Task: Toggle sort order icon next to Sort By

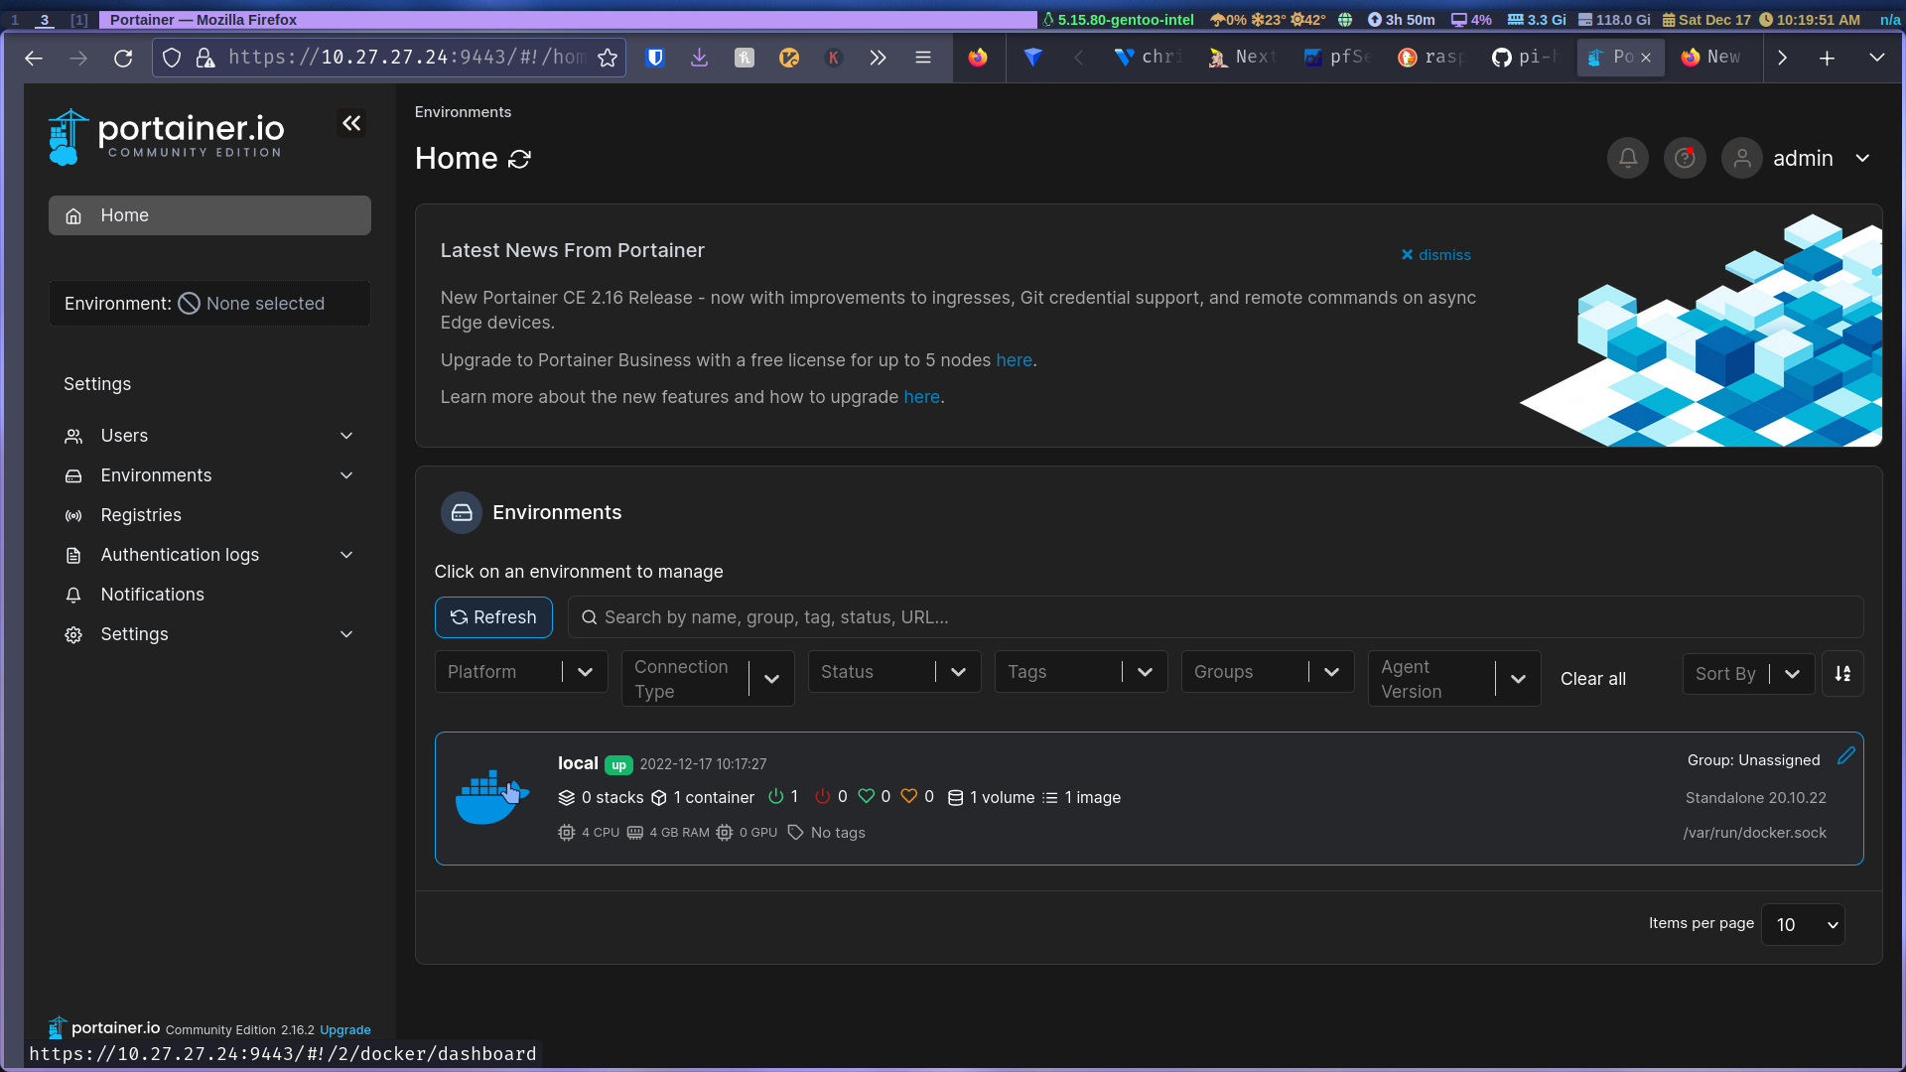Action: 1842,674
